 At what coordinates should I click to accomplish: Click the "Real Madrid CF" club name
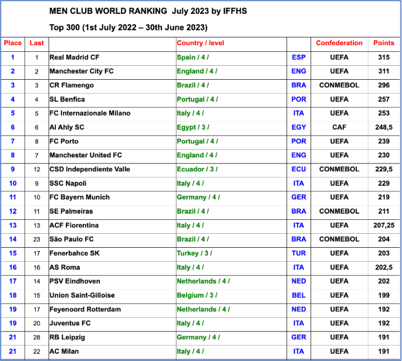(74, 57)
